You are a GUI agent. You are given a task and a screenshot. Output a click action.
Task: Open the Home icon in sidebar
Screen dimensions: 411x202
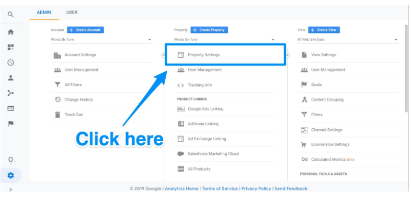tap(10, 32)
